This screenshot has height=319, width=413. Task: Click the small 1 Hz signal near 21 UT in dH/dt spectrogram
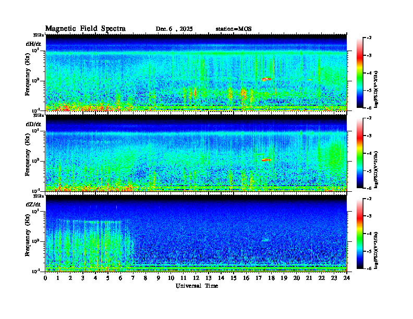pos(309,79)
